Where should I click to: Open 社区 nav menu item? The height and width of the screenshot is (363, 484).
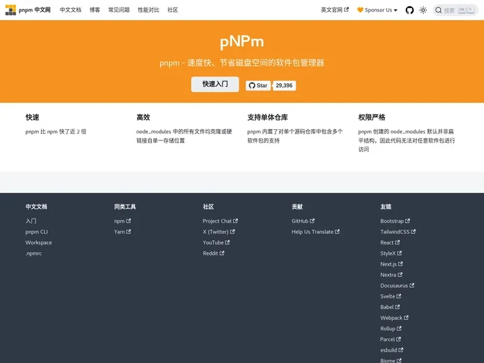pyautogui.click(x=173, y=10)
